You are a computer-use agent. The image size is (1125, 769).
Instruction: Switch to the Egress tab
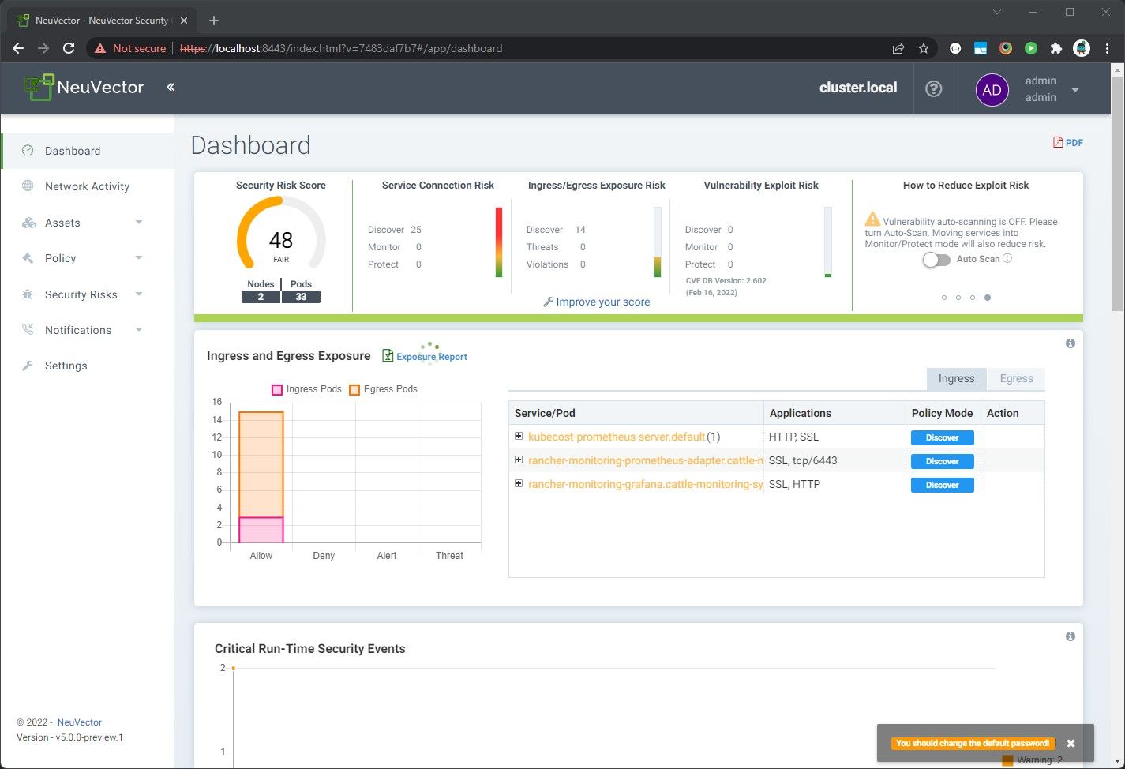tap(1016, 379)
